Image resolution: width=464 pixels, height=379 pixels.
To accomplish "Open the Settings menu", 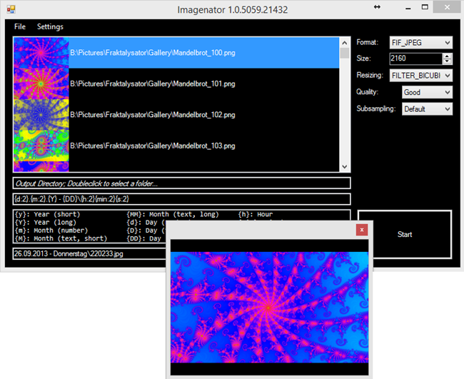I will tap(50, 26).
